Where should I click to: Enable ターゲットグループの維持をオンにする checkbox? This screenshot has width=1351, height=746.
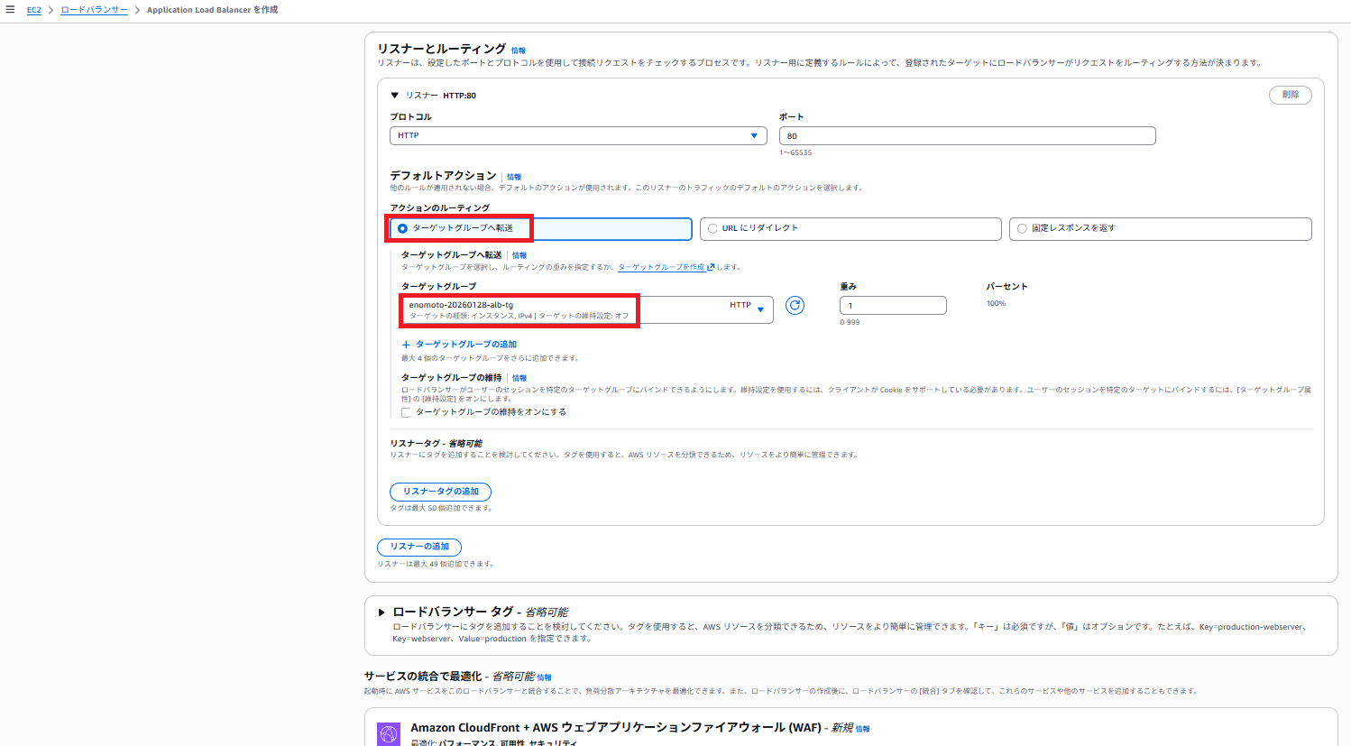[x=406, y=412]
